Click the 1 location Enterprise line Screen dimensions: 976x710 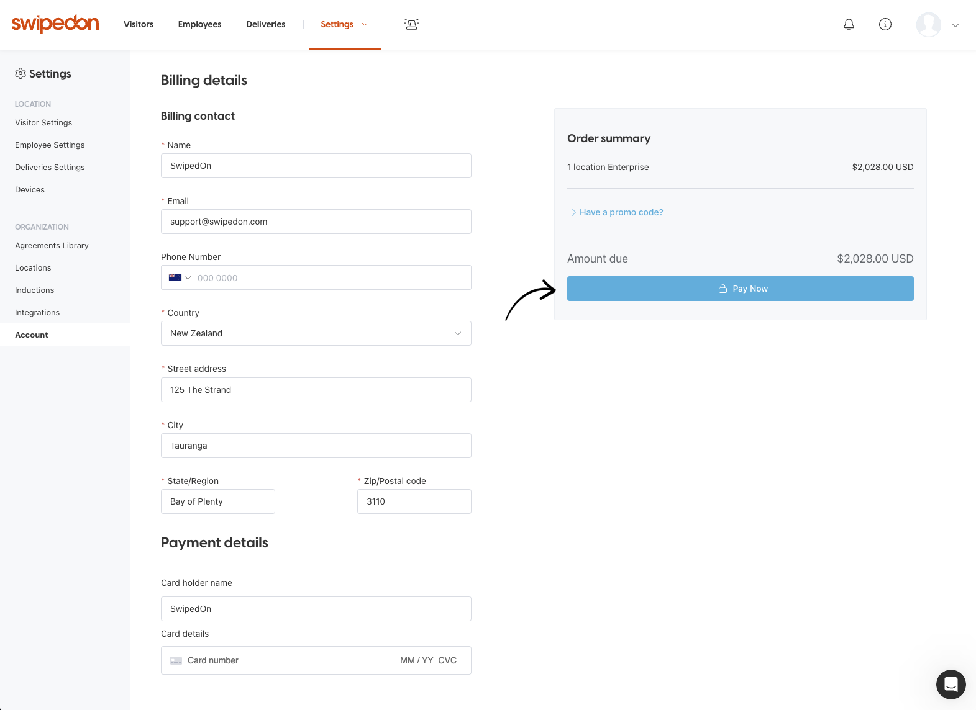(x=741, y=167)
